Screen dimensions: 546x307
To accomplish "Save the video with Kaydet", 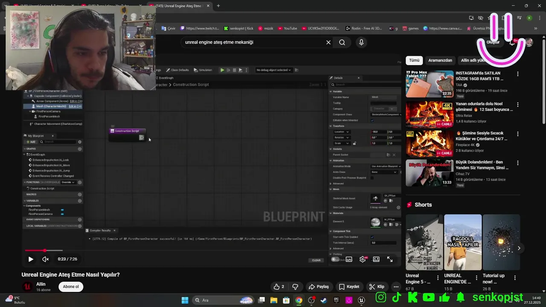I will (x=349, y=287).
